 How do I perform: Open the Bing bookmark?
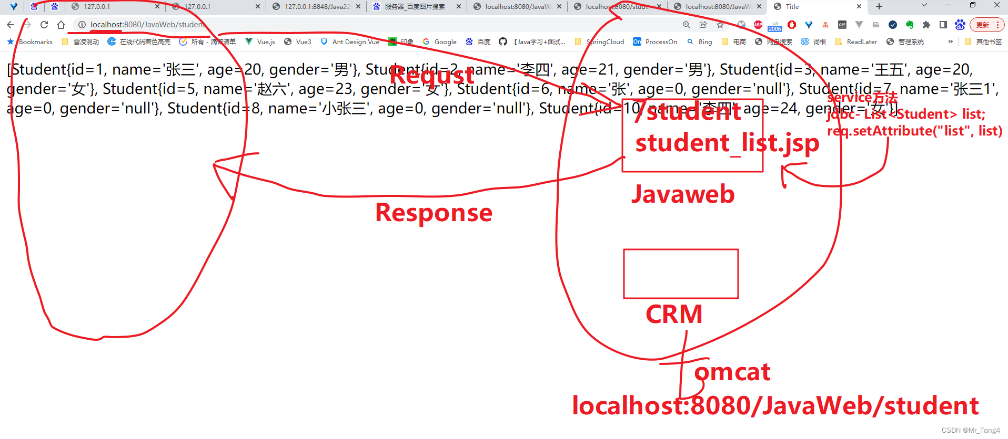tap(699, 41)
